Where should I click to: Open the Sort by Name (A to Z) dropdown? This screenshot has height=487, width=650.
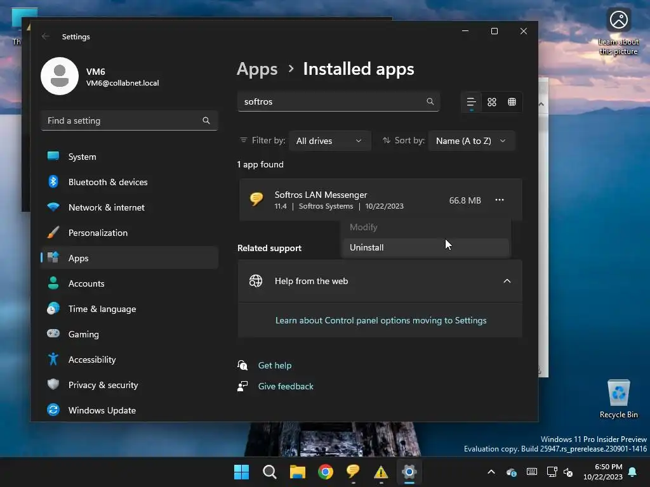click(x=472, y=141)
